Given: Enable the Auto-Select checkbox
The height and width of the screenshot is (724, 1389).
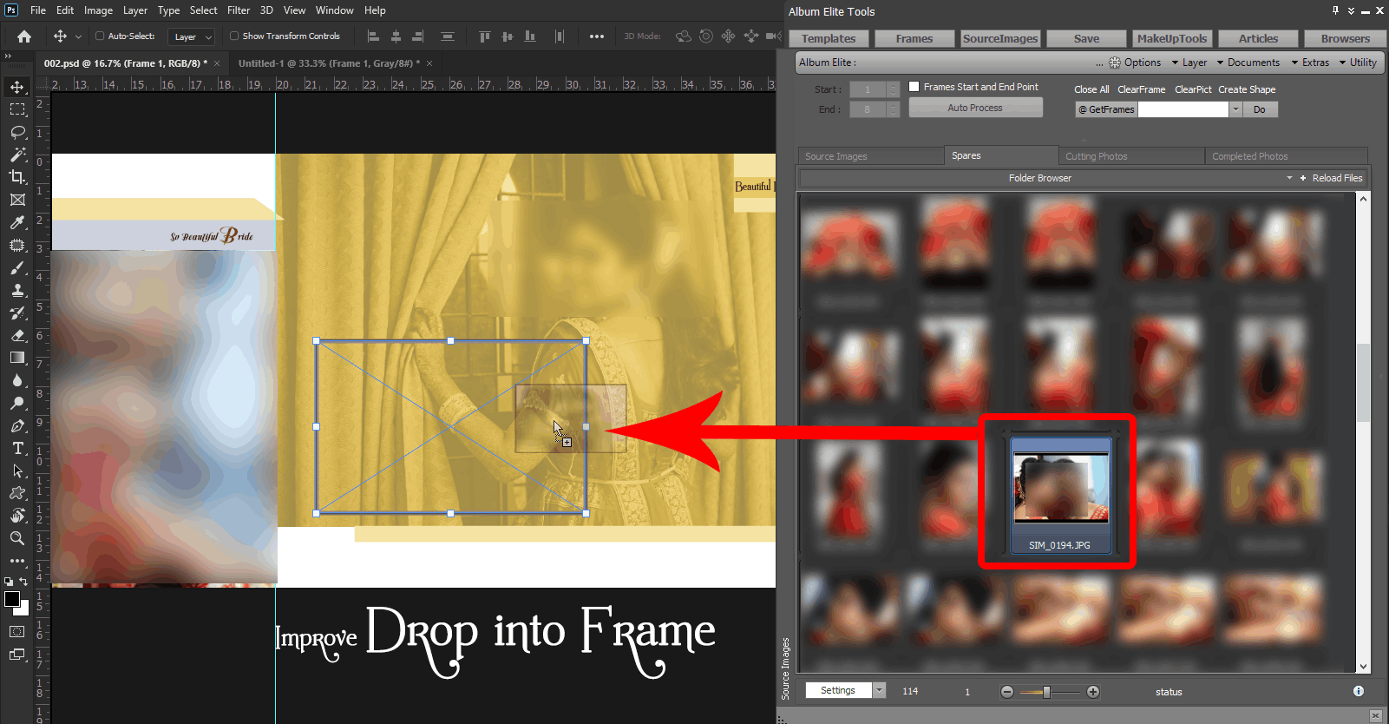Looking at the screenshot, I should [x=100, y=36].
